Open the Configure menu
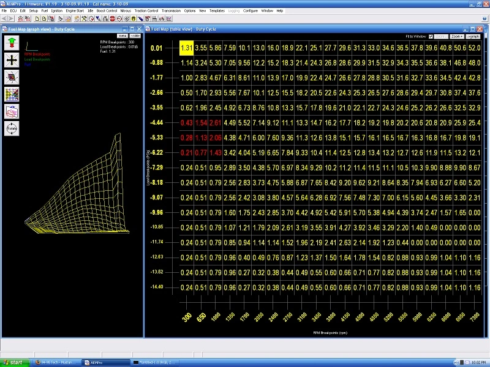Image resolution: width=490 pixels, height=367 pixels. point(251,10)
